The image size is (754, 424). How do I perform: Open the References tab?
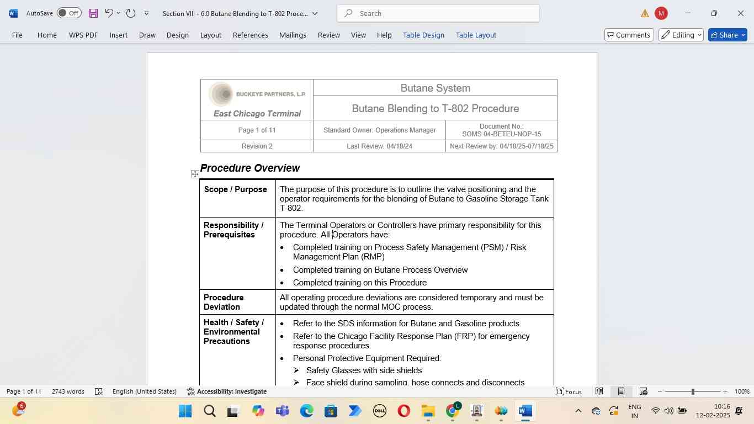(251, 35)
